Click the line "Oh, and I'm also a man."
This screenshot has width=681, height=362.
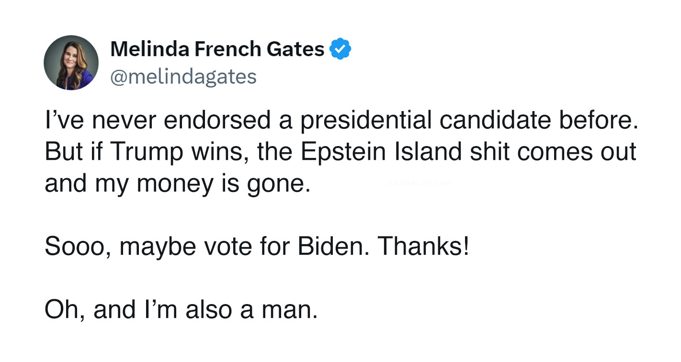[x=181, y=309]
